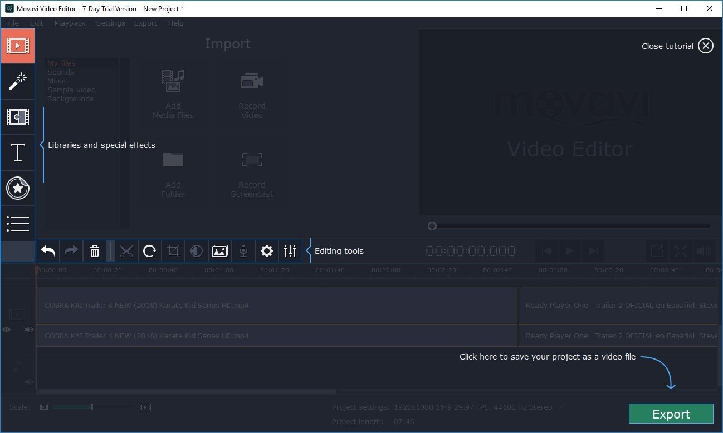723x433 pixels.
Task: Click Record Video camera icon
Action: [x=252, y=95]
